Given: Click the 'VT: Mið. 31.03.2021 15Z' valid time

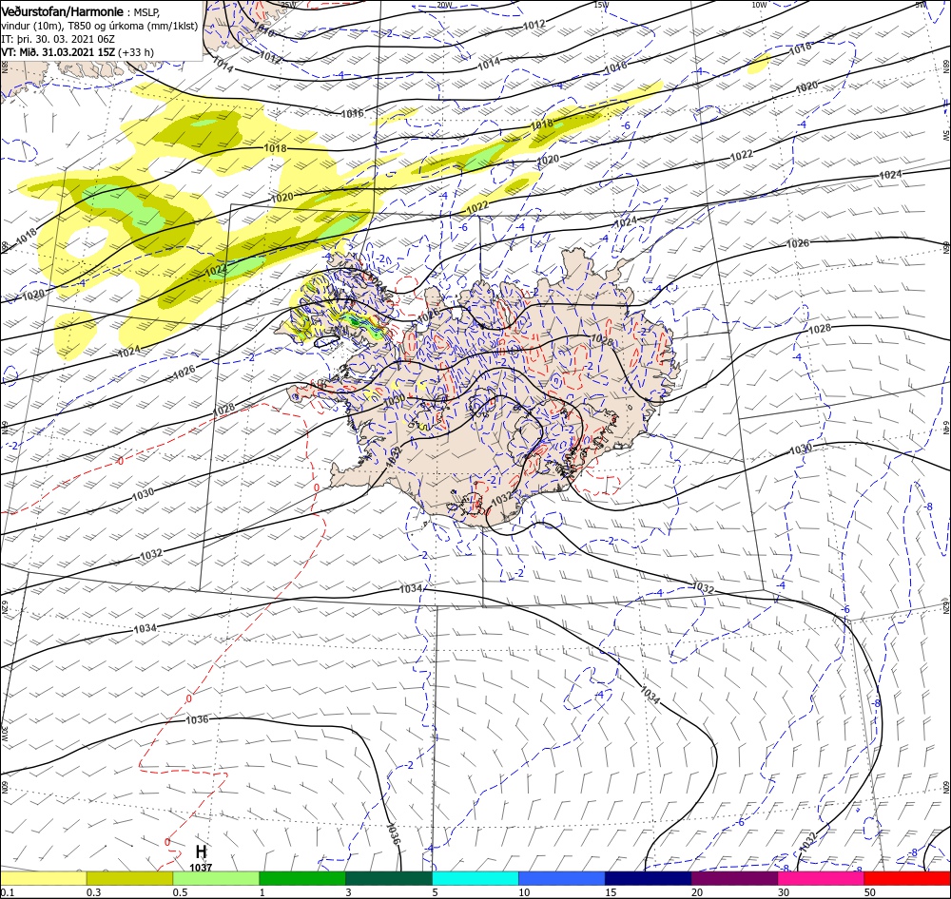Looking at the screenshot, I should (58, 52).
